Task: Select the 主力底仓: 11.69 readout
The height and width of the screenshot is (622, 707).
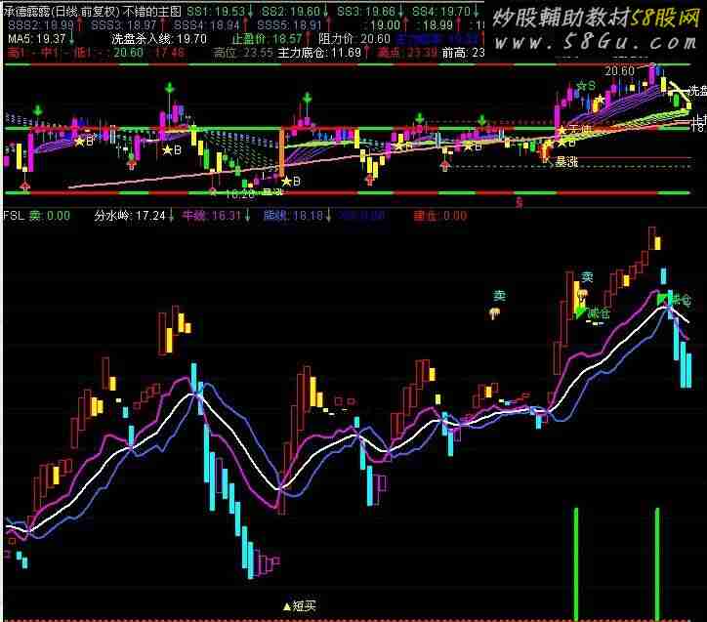Action: coord(319,53)
